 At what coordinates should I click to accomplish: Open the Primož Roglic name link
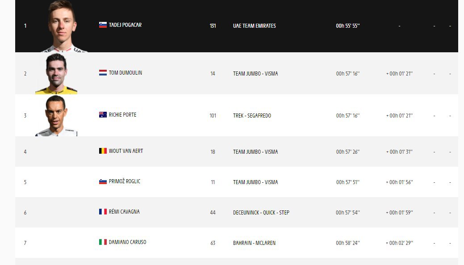125,181
